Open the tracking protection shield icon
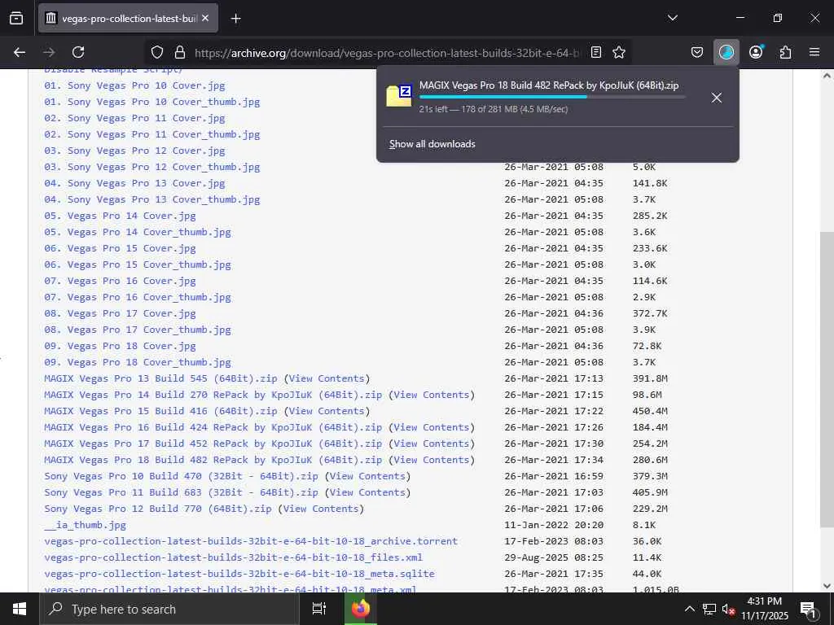 (x=157, y=52)
